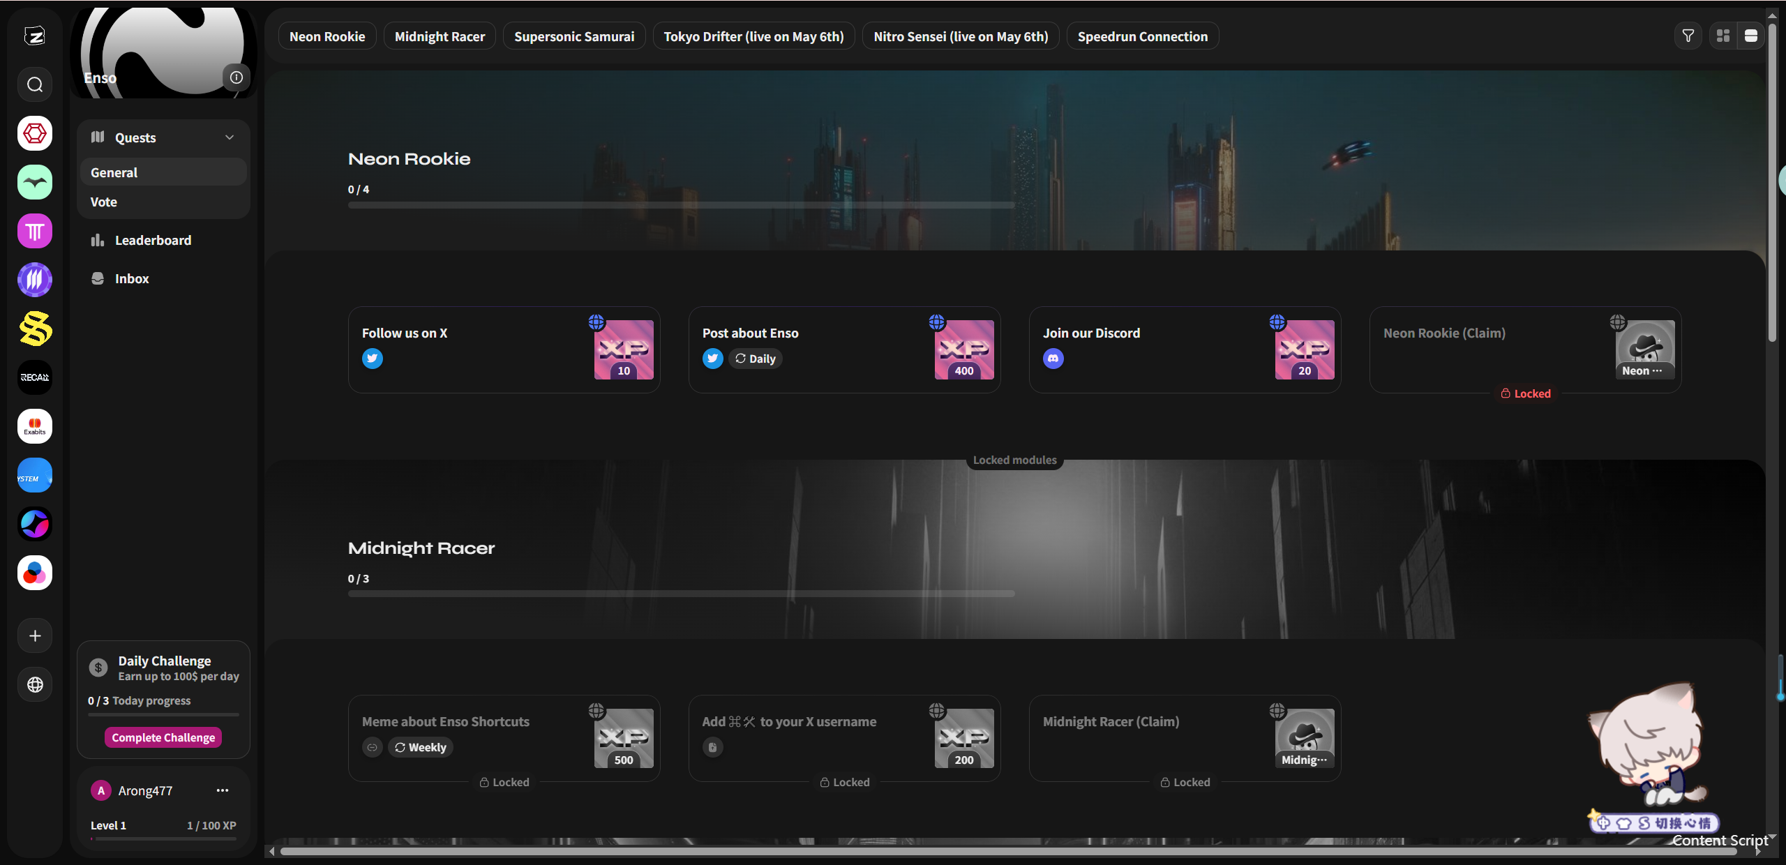Click the 10 XP reward badge
Screen dimensions: 1786x865
pos(624,349)
